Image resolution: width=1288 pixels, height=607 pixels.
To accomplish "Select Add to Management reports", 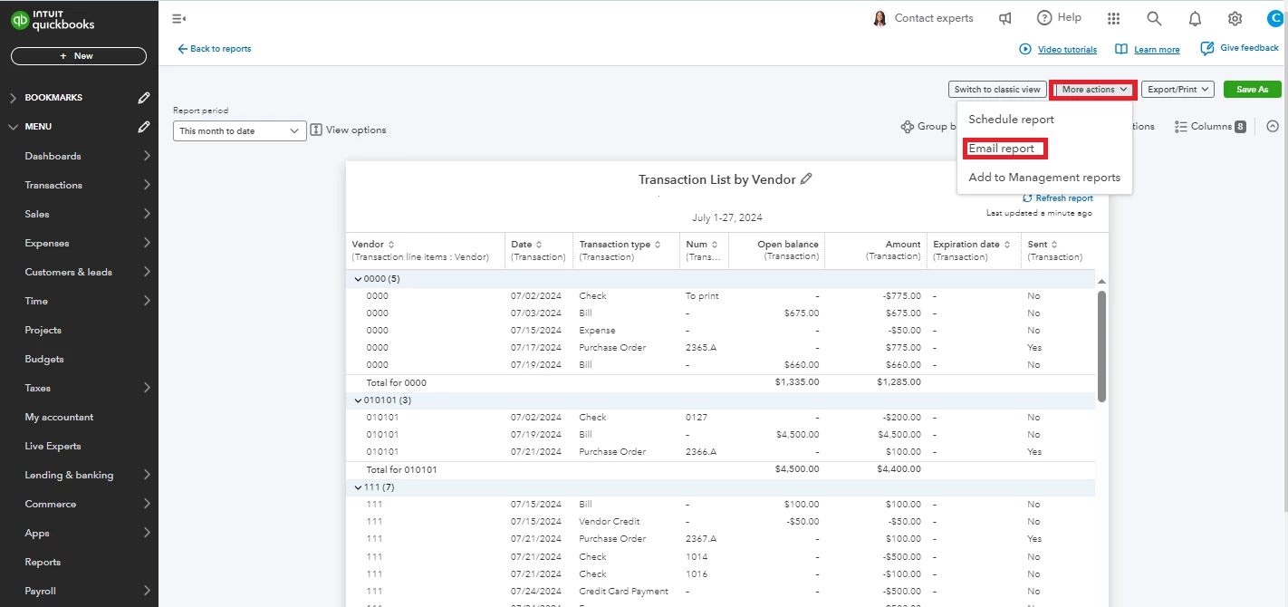I will pyautogui.click(x=1044, y=178).
